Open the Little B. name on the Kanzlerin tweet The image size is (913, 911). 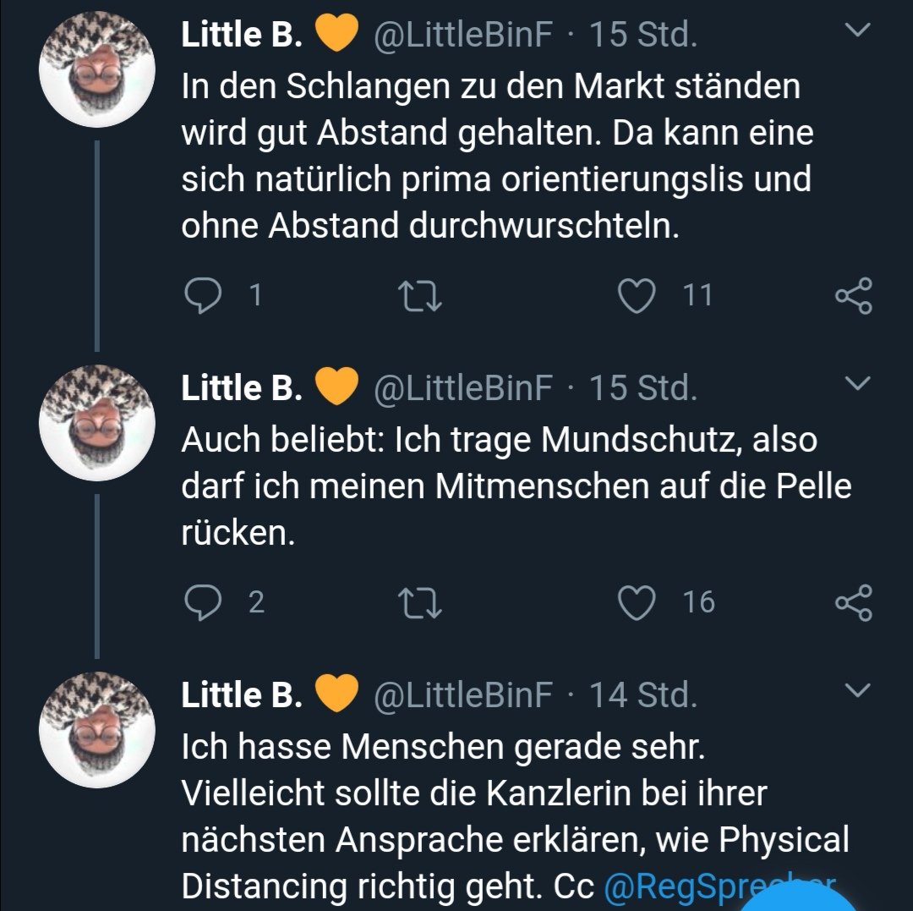[x=242, y=695]
